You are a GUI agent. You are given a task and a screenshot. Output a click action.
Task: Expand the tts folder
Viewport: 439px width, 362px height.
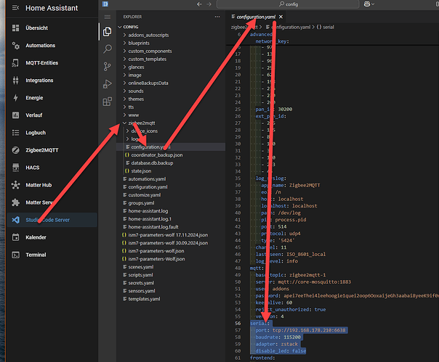124,107
